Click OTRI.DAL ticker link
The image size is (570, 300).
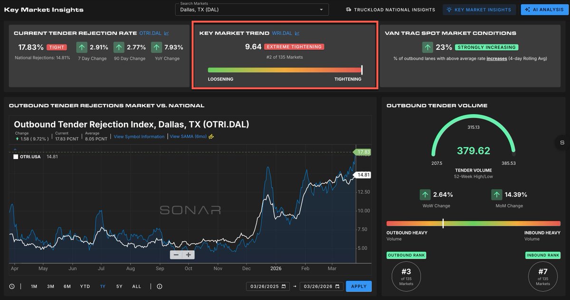151,33
